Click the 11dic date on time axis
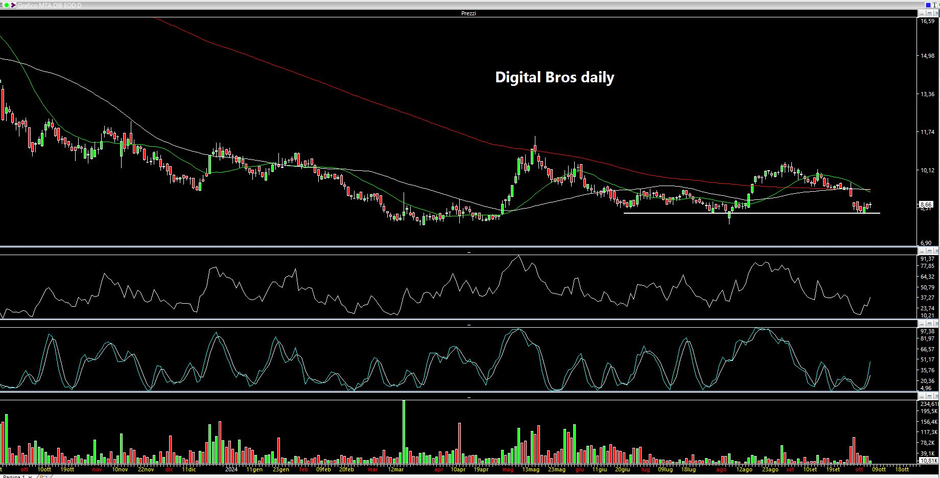This screenshot has height=478, width=940. [188, 469]
